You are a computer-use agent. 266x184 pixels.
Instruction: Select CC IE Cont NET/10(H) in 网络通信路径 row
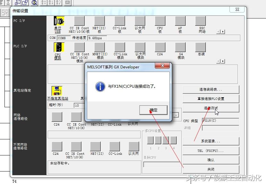point(76,117)
